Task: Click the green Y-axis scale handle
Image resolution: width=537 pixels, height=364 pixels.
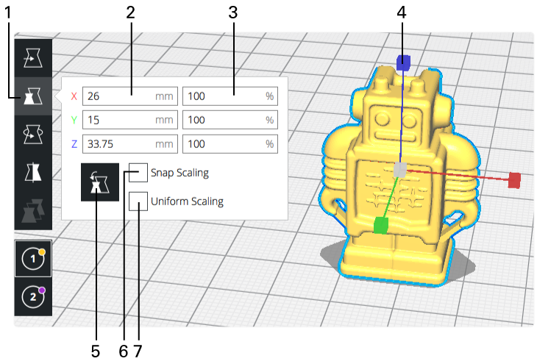Action: [x=381, y=225]
